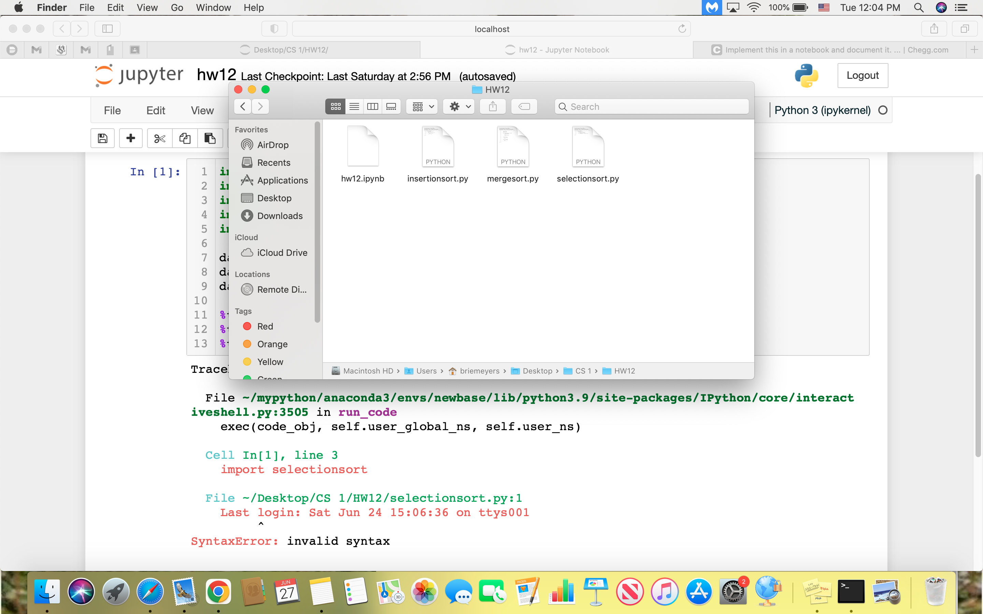
Task: Open the Finder gear action menu
Action: pos(459,107)
